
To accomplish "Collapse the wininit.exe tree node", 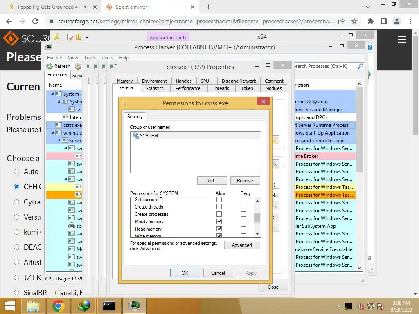I will [52, 133].
